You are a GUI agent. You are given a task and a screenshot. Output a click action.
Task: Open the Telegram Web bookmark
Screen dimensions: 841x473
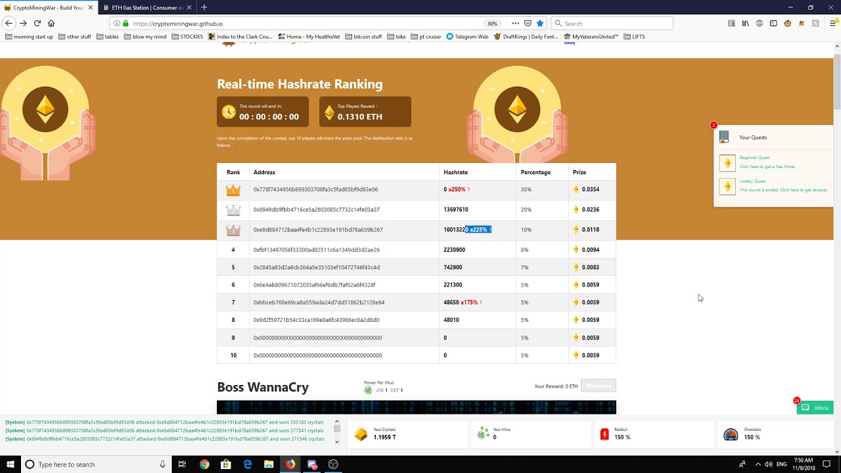coord(467,37)
